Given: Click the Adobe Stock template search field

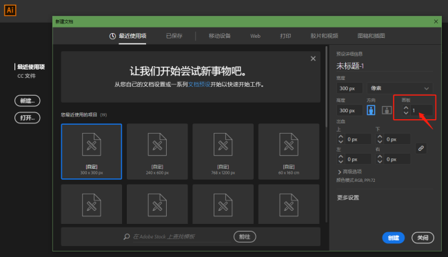Looking at the screenshot, I should (x=182, y=237).
